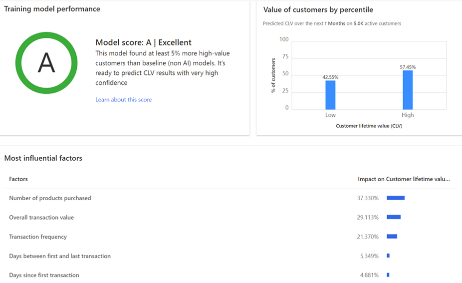This screenshot has width=462, height=283.
Task: Click the Most influential factors heading
Action: pyautogui.click(x=43, y=158)
